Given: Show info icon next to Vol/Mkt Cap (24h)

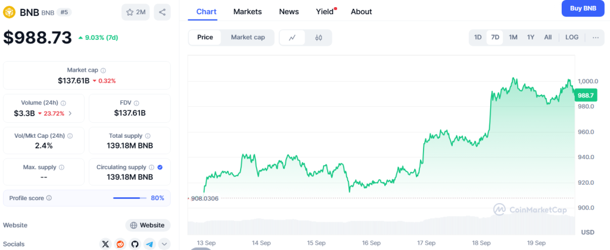Looking at the screenshot, I should [70, 136].
